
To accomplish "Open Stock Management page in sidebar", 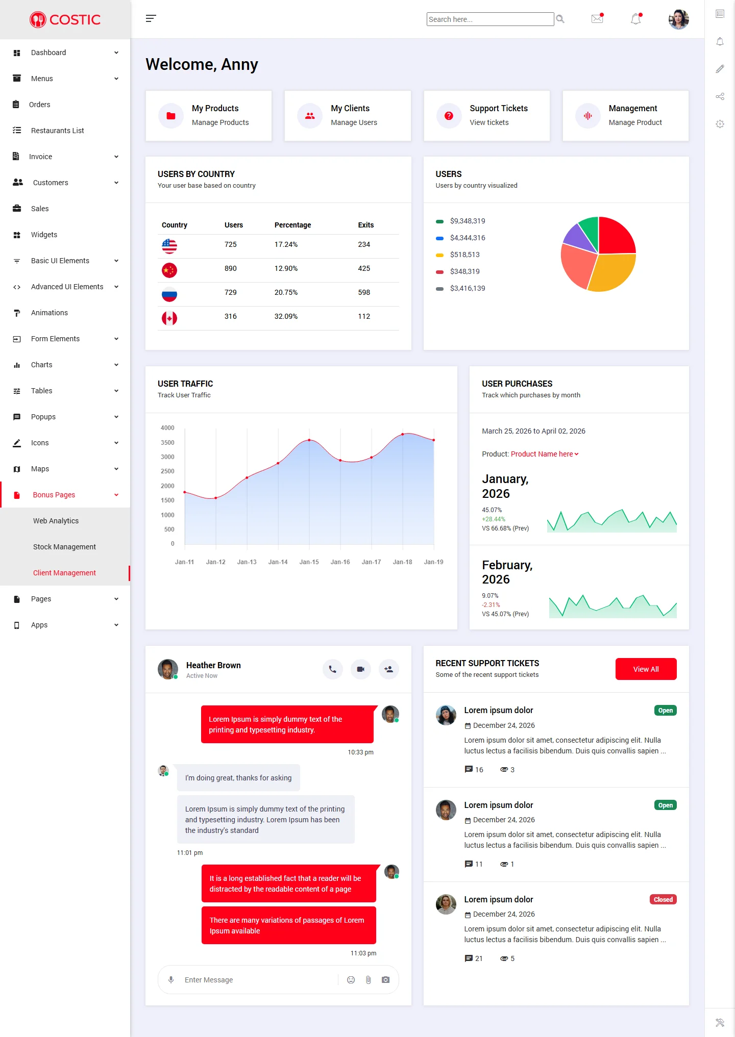I will tap(64, 547).
